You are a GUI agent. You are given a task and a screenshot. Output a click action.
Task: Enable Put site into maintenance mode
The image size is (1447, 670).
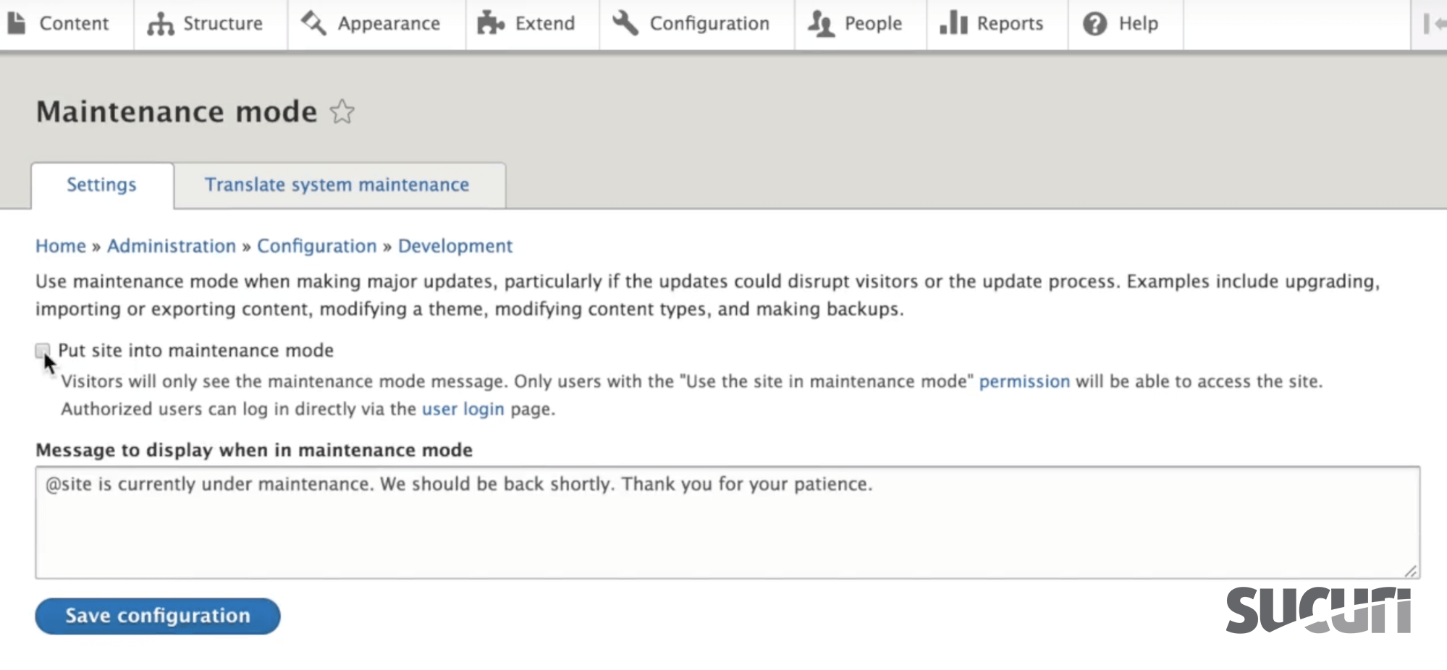click(43, 350)
